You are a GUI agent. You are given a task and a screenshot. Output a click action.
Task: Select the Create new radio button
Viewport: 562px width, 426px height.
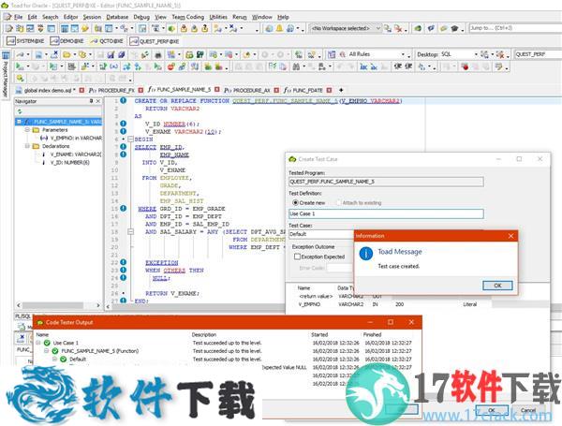[295, 203]
